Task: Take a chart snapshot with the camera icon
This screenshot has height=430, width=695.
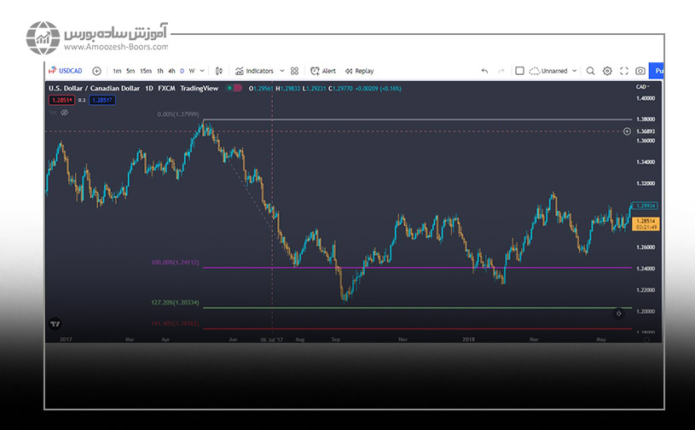Action: [640, 72]
